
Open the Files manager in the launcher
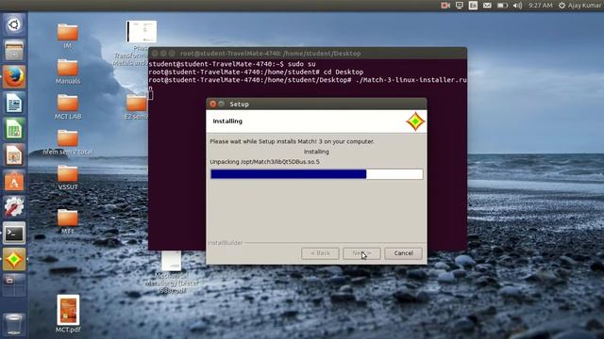(x=14, y=51)
